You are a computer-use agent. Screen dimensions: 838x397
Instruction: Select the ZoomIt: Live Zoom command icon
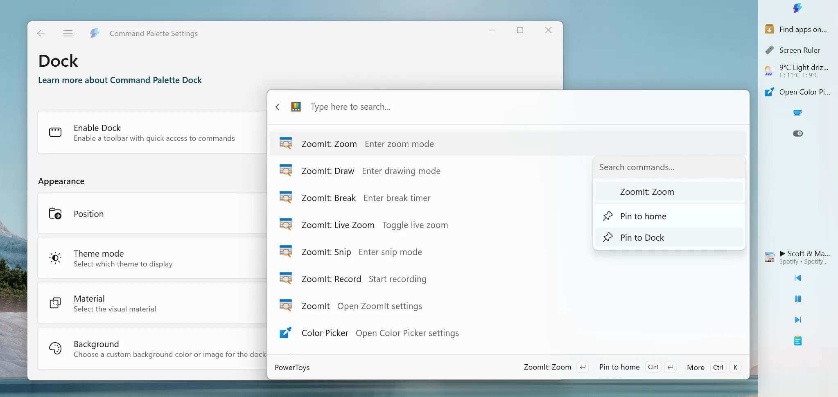coord(286,224)
